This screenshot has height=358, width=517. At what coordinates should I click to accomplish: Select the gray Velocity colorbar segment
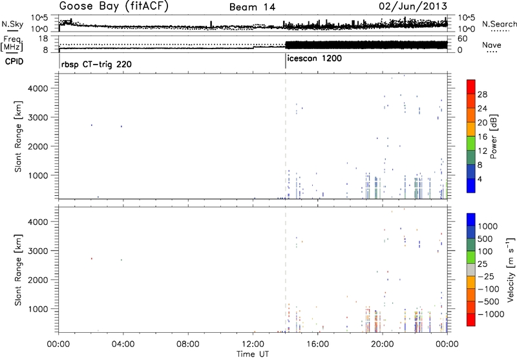[x=471, y=270]
